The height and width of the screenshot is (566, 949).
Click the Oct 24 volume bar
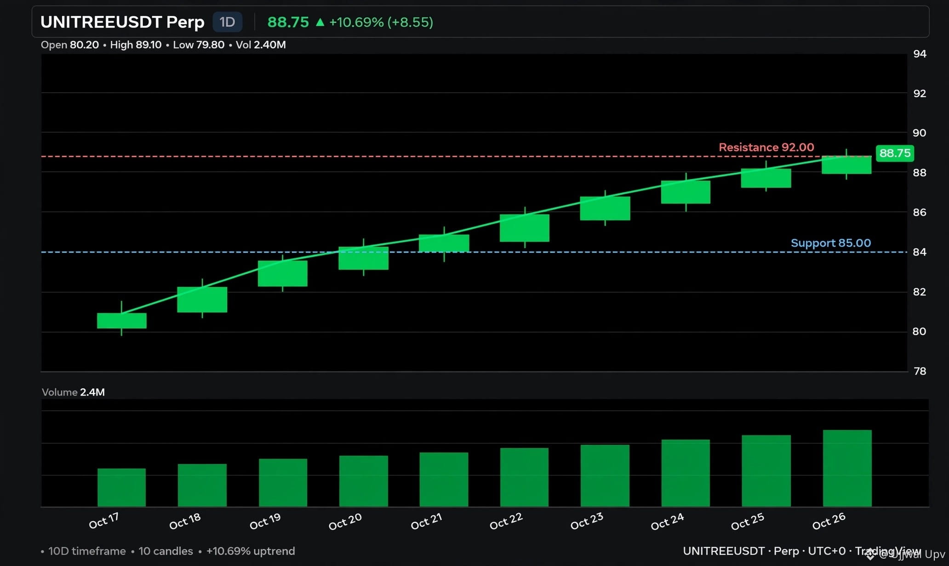686,473
